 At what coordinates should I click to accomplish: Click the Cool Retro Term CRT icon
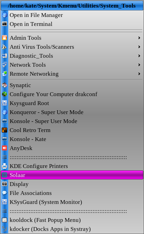click(4, 130)
